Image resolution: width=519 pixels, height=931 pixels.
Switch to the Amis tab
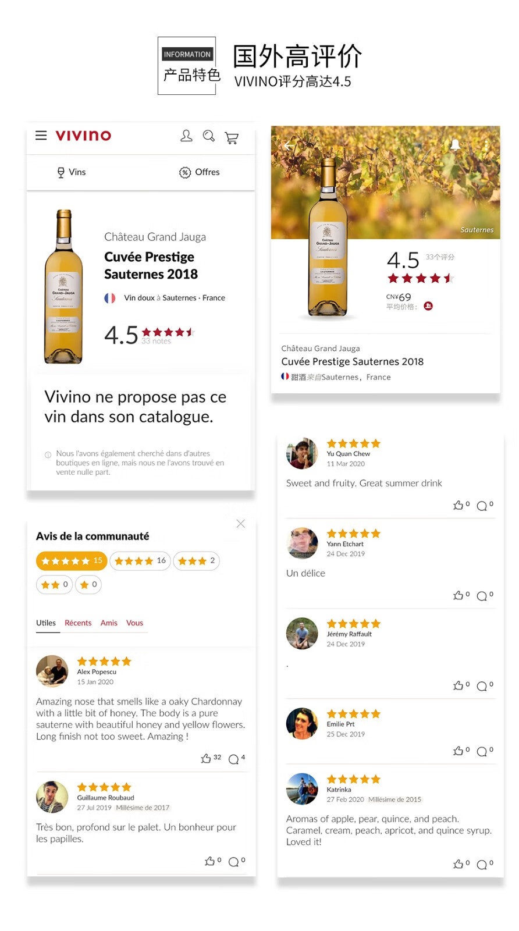pyautogui.click(x=109, y=623)
